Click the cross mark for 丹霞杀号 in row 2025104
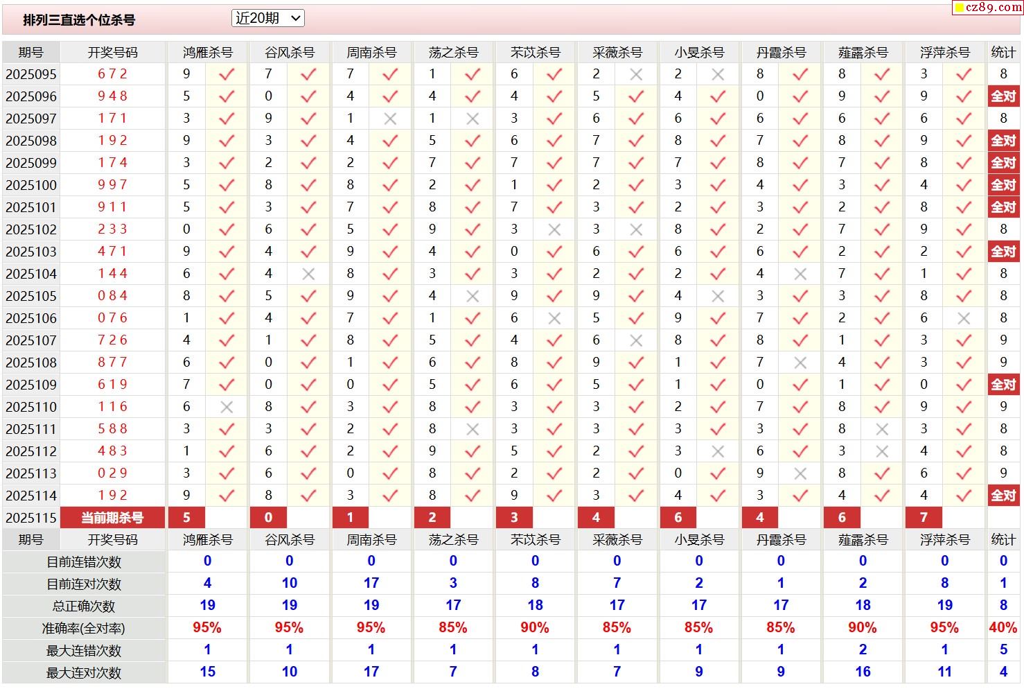1024x689 pixels. click(x=800, y=274)
